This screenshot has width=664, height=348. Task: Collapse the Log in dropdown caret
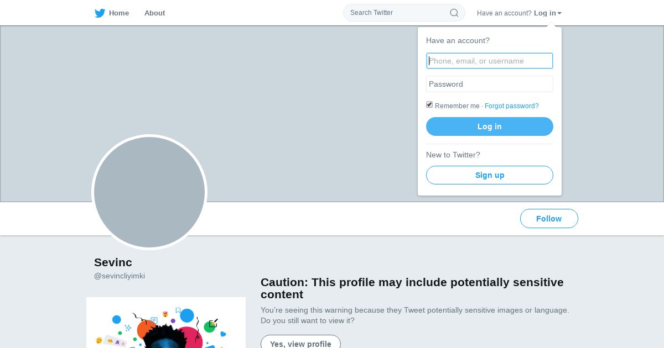(559, 13)
